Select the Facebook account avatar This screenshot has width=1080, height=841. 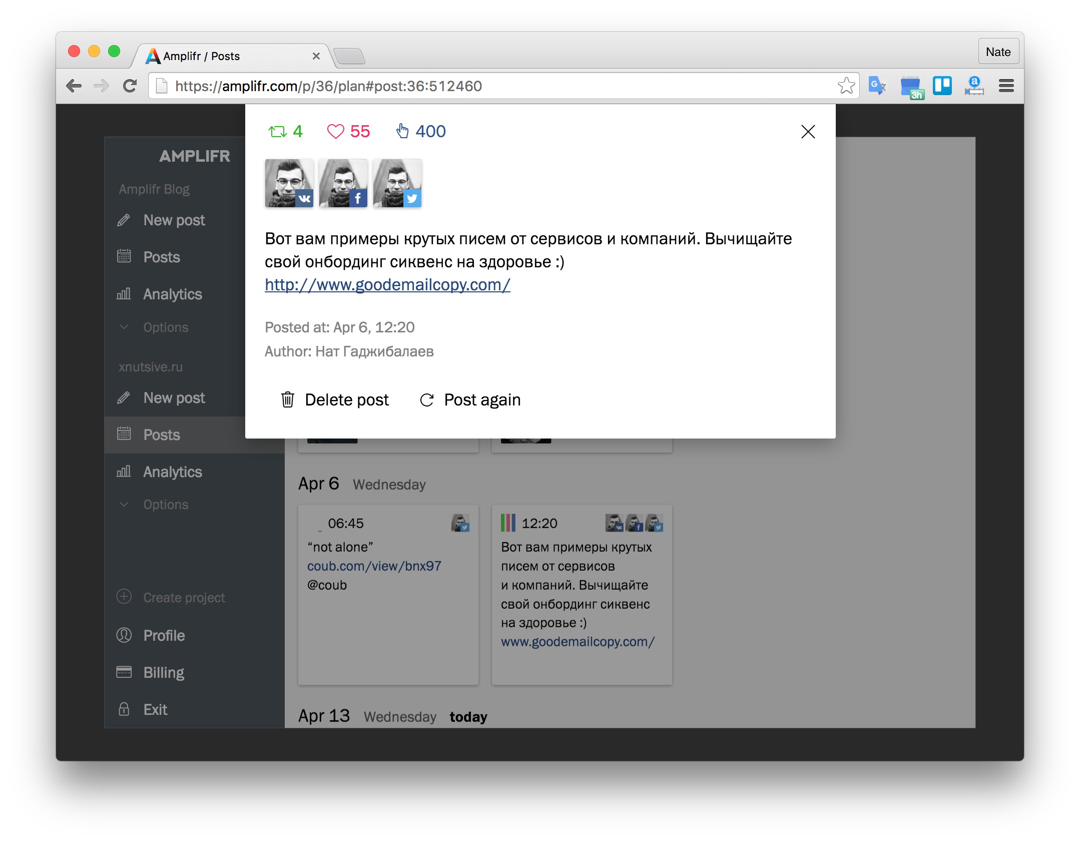tap(343, 183)
